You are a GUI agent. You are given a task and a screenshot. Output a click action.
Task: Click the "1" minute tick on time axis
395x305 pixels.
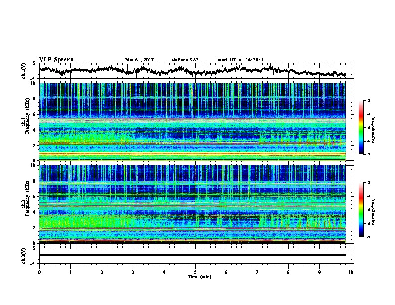(x=70, y=272)
